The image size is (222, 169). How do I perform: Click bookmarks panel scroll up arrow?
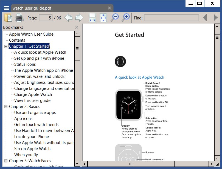[x=77, y=34]
